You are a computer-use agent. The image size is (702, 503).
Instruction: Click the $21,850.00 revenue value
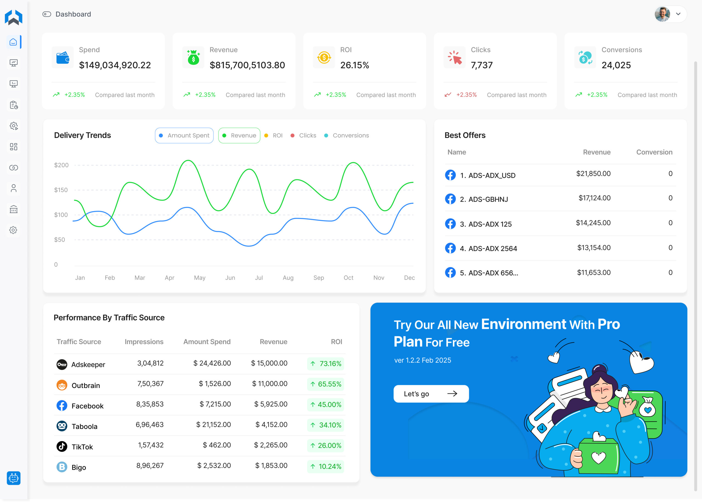coord(593,174)
